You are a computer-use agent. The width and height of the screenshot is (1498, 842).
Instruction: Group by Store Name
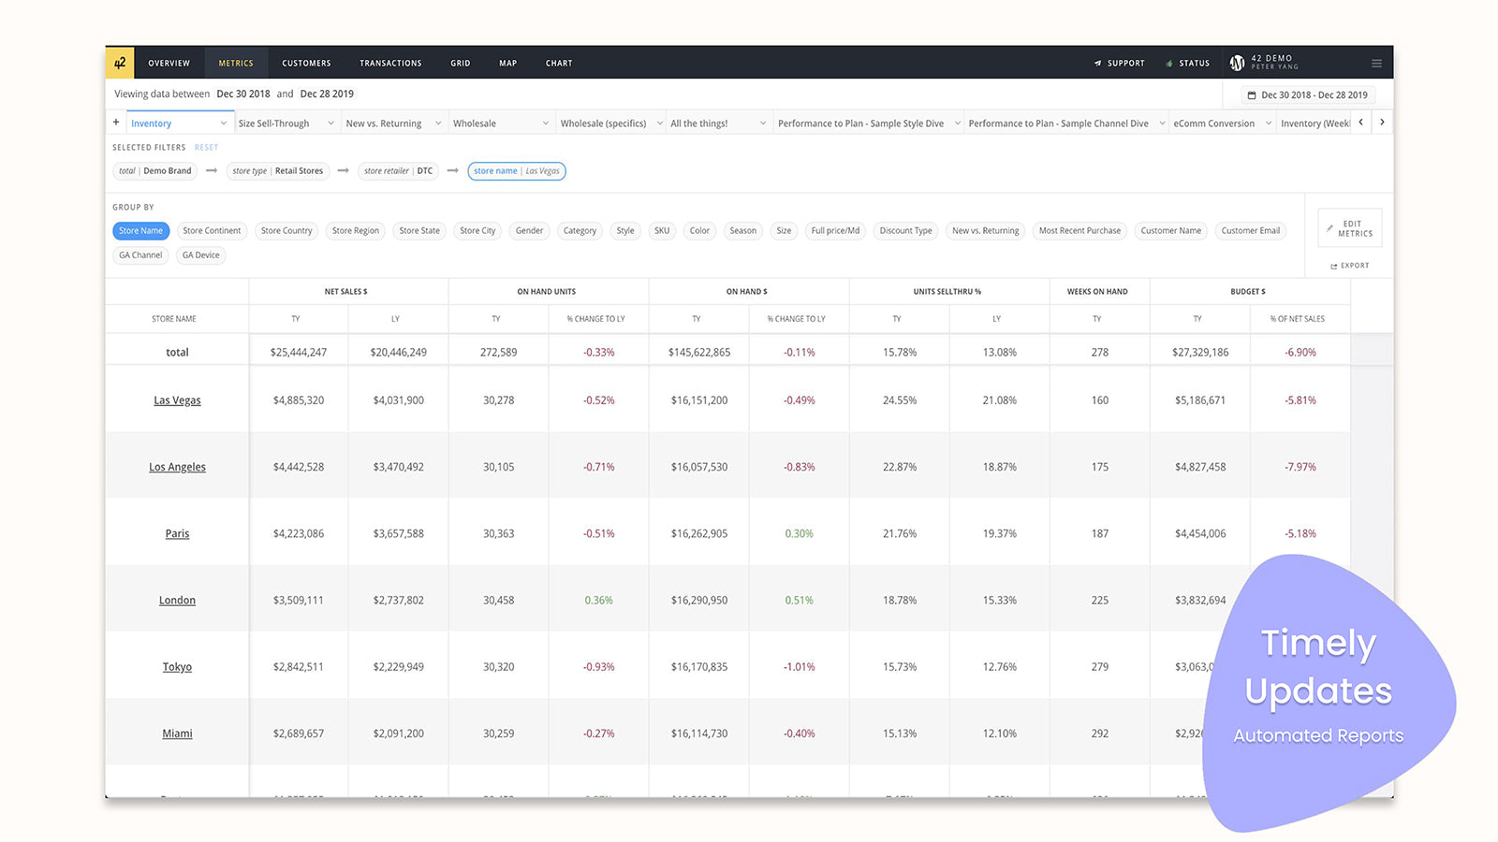coord(140,231)
